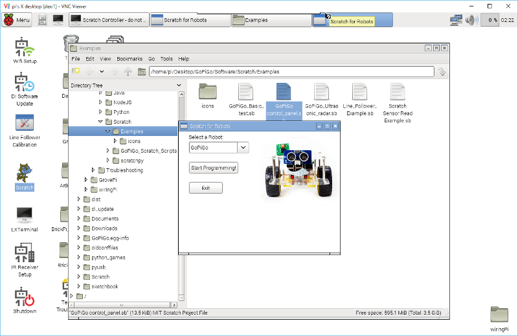Open the Help menu
Viewport: 518px width, 336px height.
click(x=184, y=59)
